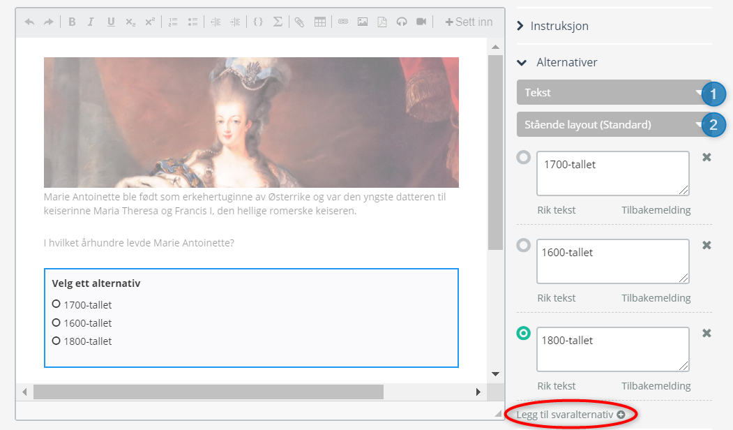Edit the 1800-tallet alternative text field
This screenshot has height=430, width=733.
pos(613,349)
